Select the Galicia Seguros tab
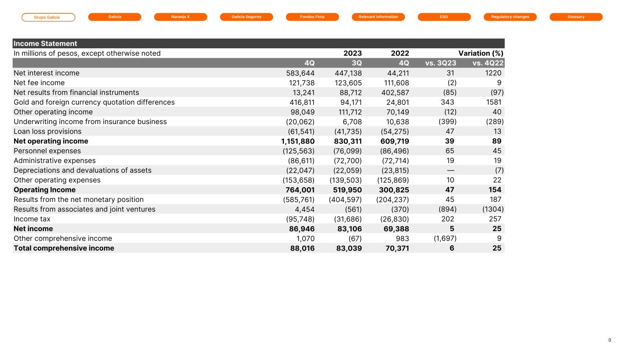The image size is (623, 350). (246, 17)
